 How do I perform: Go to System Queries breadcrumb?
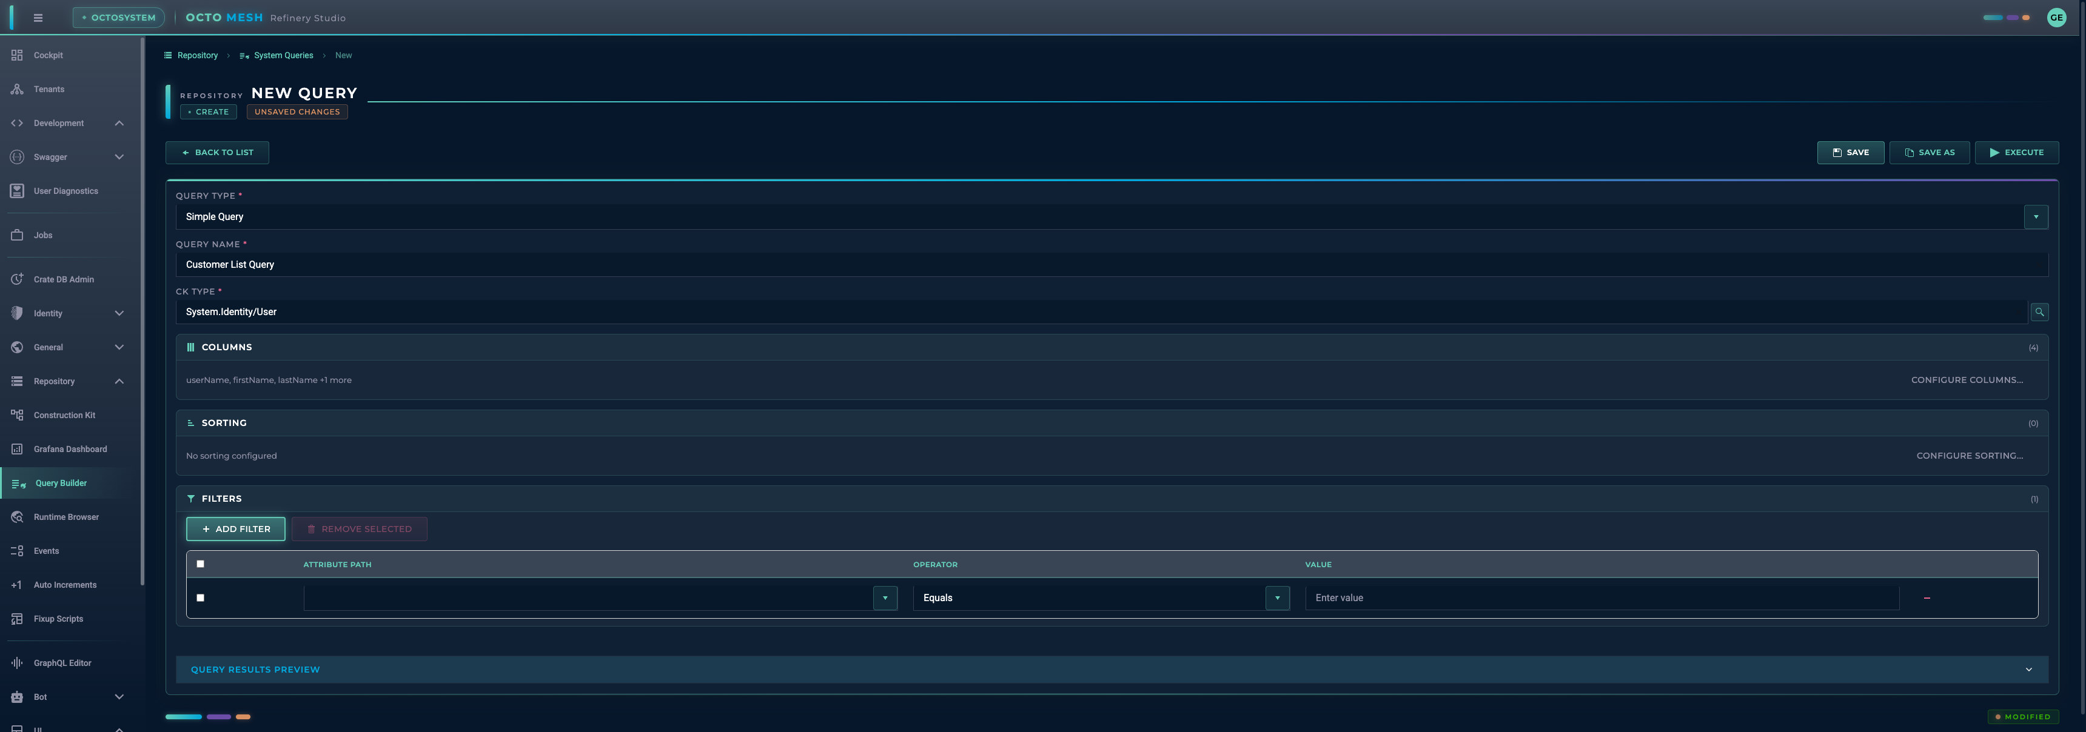283,55
